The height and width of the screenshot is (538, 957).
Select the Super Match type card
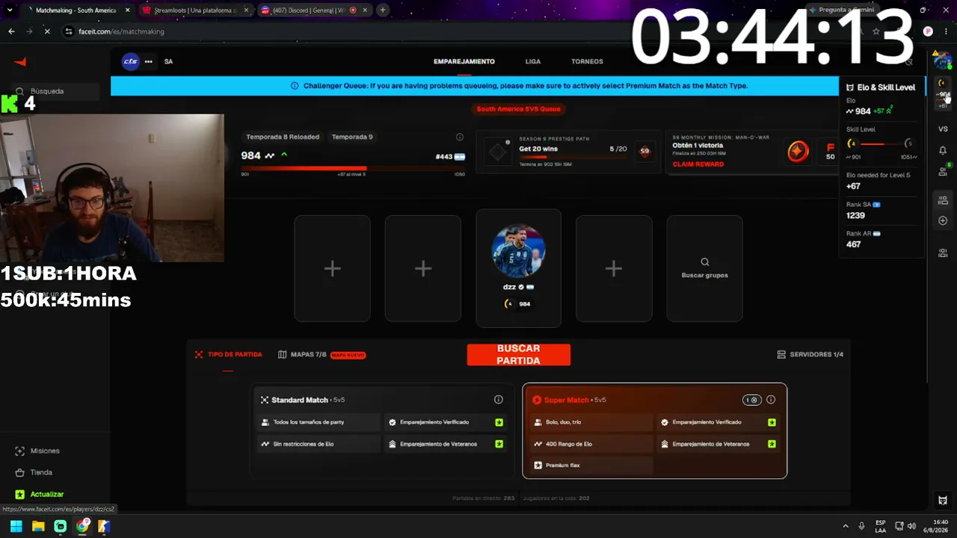(655, 430)
